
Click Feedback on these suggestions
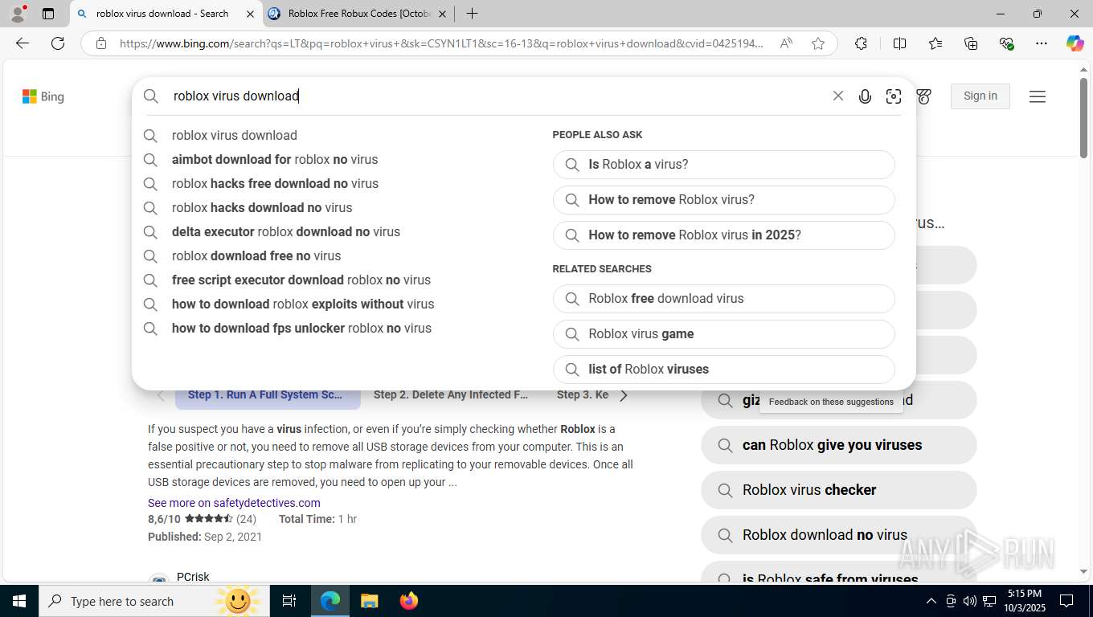(x=831, y=402)
